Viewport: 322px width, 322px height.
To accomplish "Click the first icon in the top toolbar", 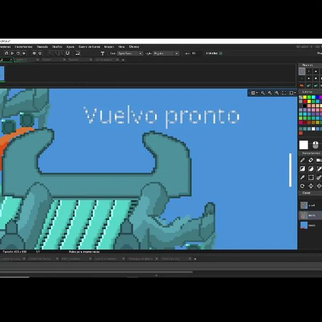I will (x=7, y=53).
